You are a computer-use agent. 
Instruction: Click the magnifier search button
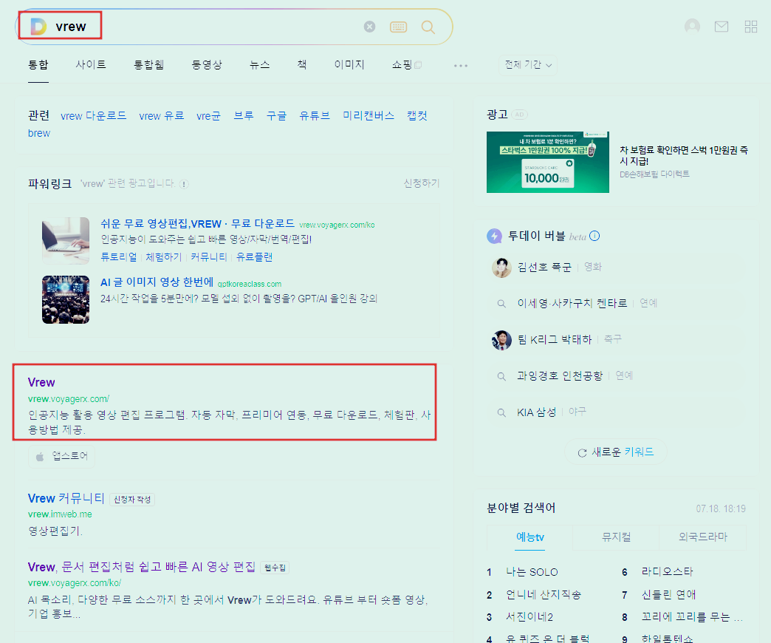coord(428,27)
